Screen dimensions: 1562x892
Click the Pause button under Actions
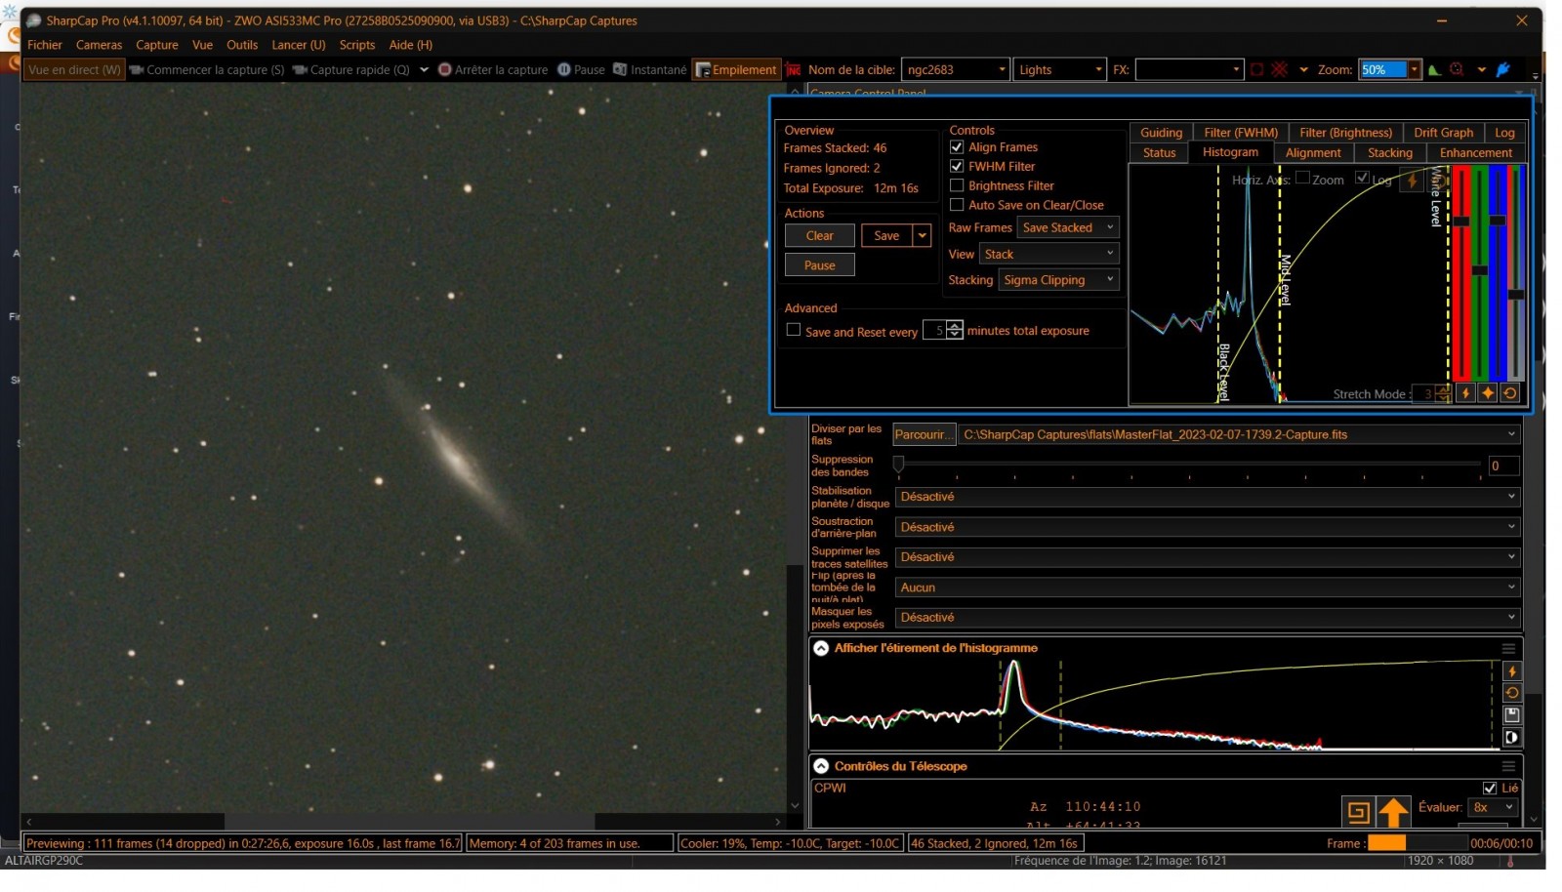click(820, 265)
